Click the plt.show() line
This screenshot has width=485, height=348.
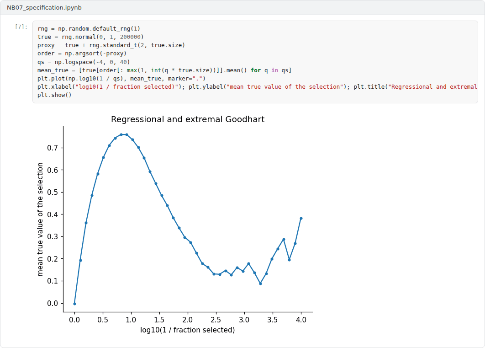[54, 95]
